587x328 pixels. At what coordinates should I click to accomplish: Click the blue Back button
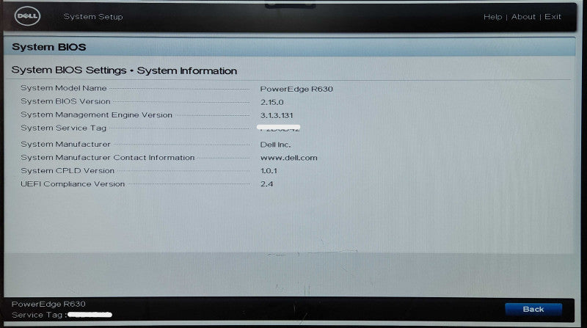coord(533,309)
